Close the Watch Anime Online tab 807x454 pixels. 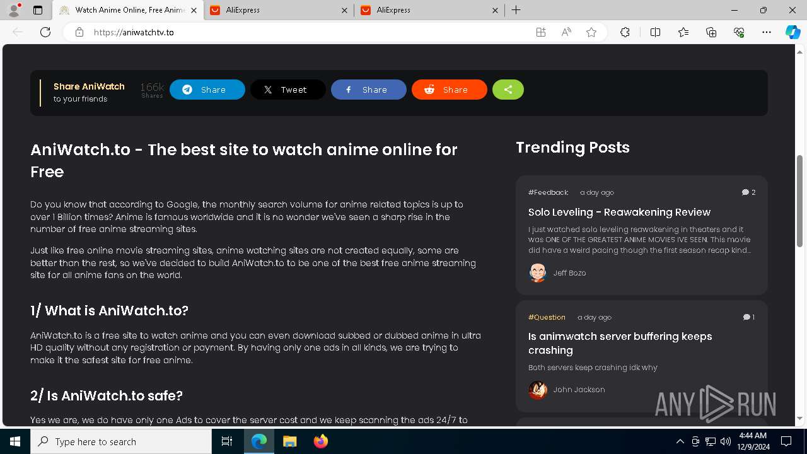pyautogui.click(x=194, y=10)
